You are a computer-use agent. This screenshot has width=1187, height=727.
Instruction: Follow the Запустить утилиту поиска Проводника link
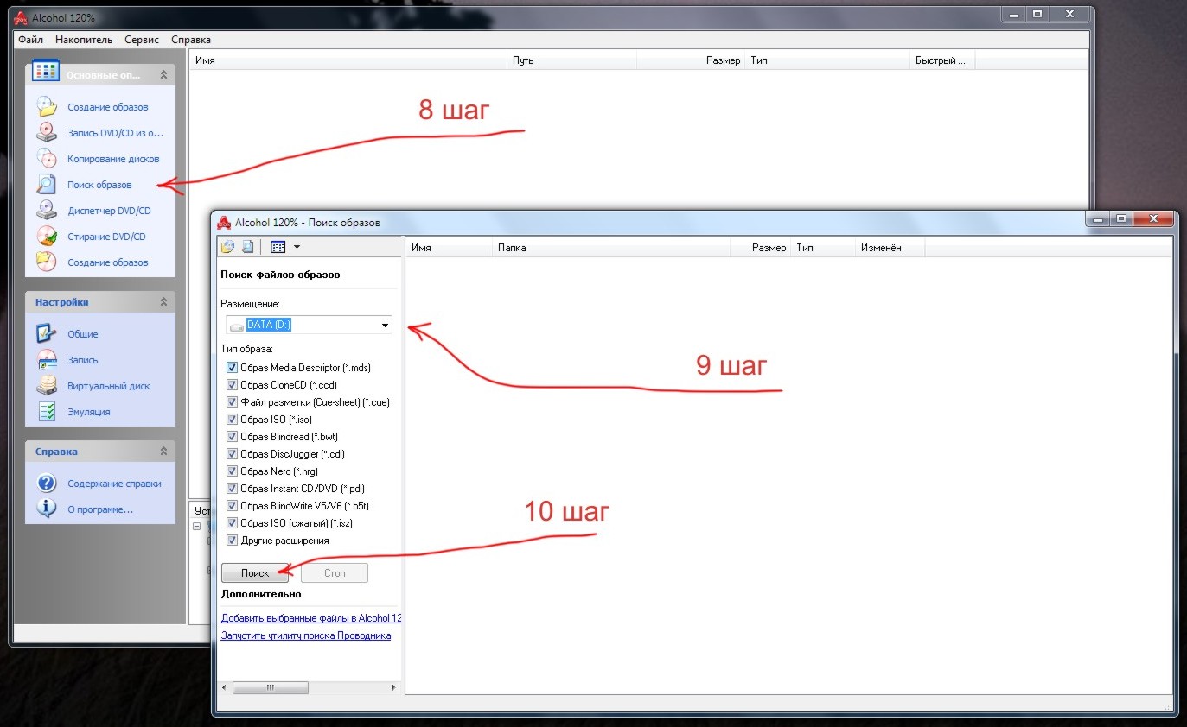coord(306,635)
